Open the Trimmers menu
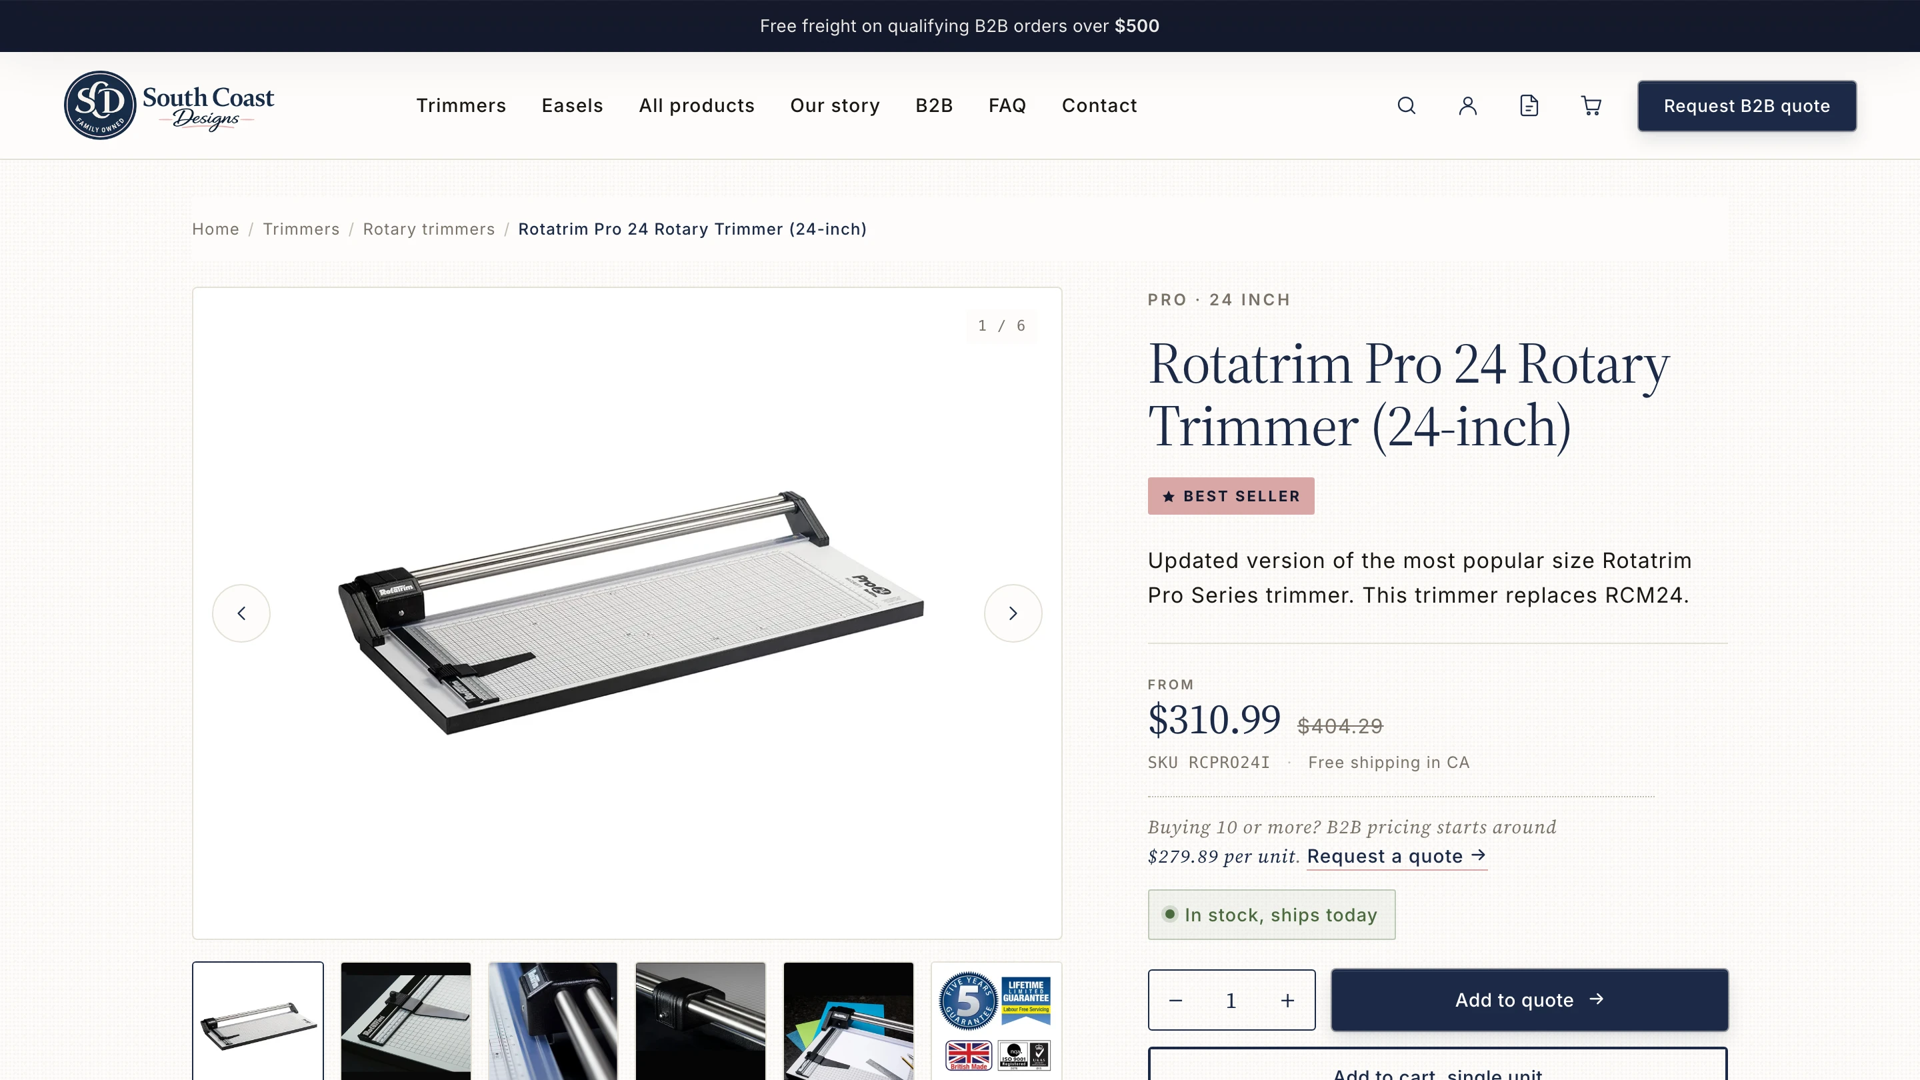The height and width of the screenshot is (1080, 1920). click(461, 106)
